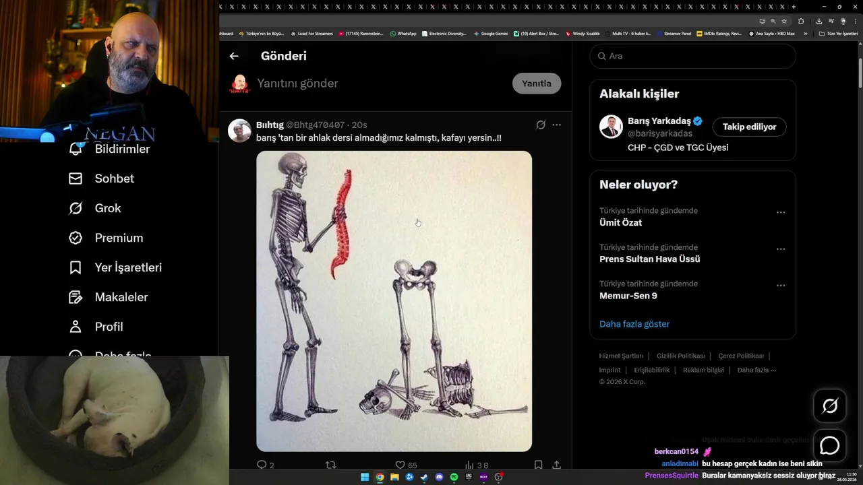Click the Sohbet envelope icon

click(x=76, y=179)
